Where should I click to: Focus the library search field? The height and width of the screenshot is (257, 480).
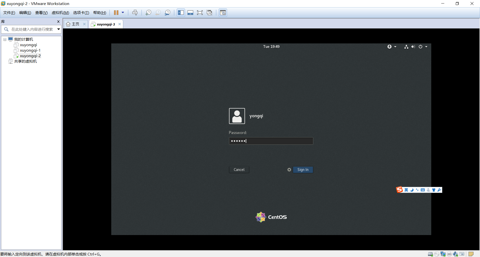coord(32,29)
